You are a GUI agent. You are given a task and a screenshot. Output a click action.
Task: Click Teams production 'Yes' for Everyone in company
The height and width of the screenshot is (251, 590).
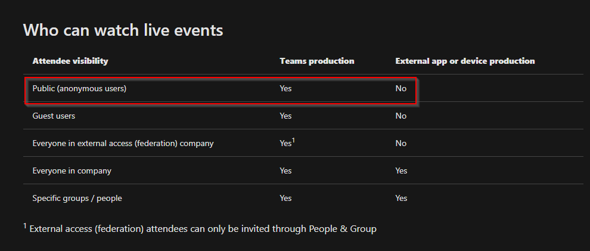(285, 171)
